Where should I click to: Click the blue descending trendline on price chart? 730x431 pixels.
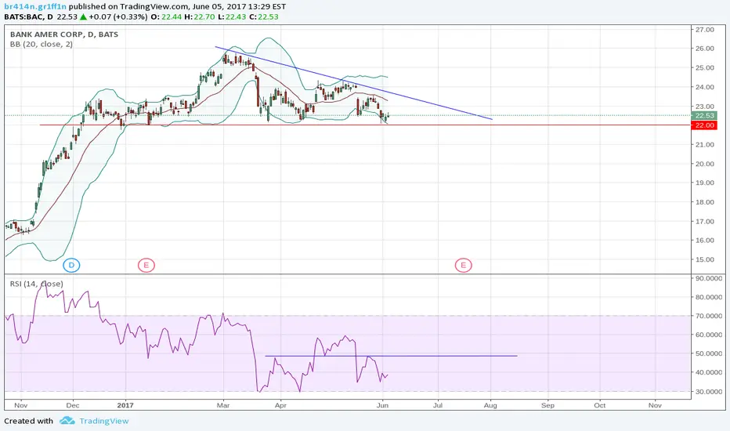point(354,83)
